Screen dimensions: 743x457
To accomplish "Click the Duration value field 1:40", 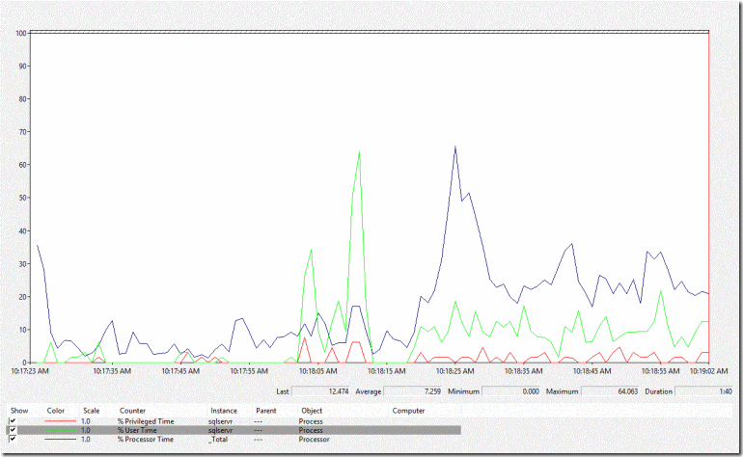I will (704, 391).
